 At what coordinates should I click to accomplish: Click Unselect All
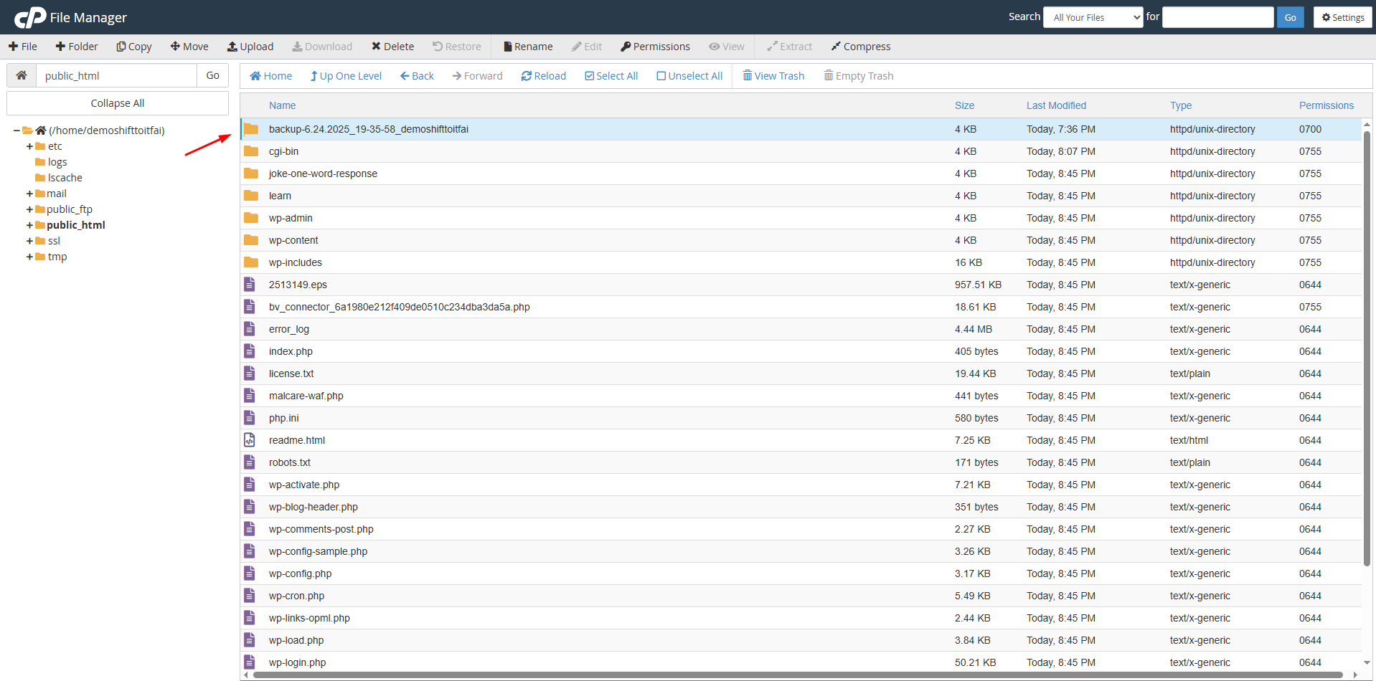[x=689, y=76]
